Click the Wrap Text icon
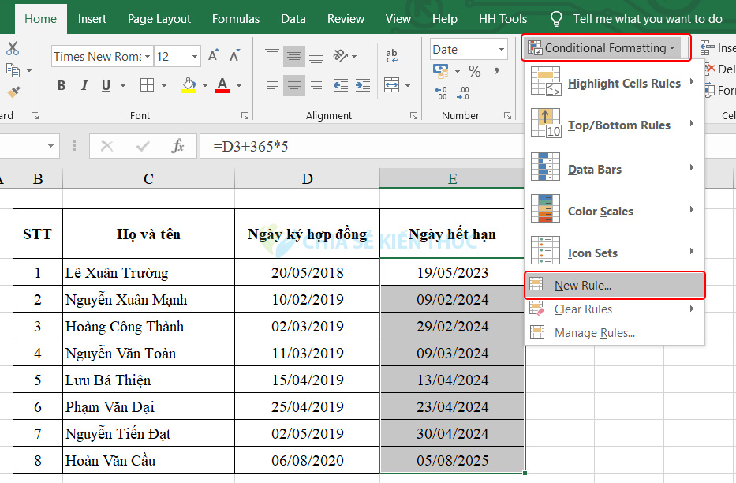Image resolution: width=736 pixels, height=483 pixels. click(x=392, y=55)
